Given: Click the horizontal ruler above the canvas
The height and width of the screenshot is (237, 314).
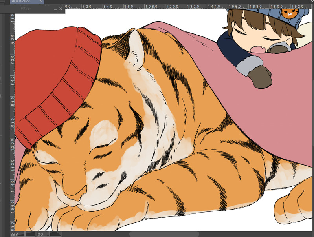Looking at the screenshot, I should (188, 7).
